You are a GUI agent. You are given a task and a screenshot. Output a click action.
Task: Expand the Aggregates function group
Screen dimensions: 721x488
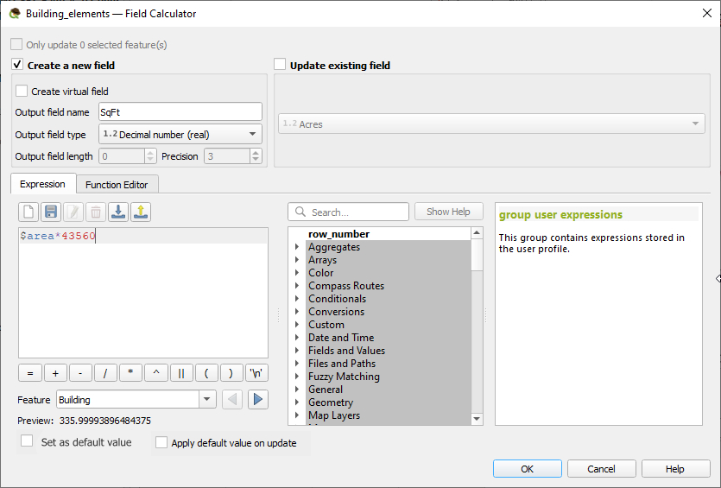coord(297,247)
